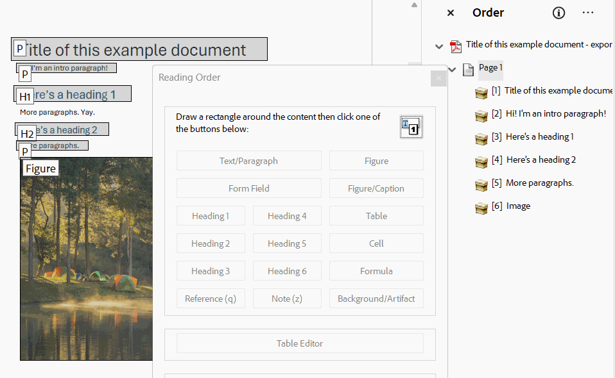Tag selection as Heading 4
Viewport: 615px width, 378px height.
tap(287, 216)
